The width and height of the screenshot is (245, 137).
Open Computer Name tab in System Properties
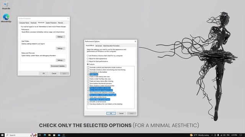[24, 23]
